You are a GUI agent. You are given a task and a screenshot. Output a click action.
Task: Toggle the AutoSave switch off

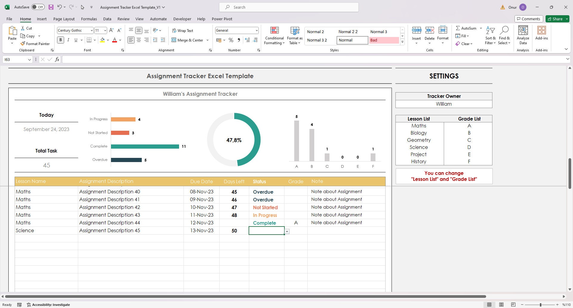click(x=38, y=7)
